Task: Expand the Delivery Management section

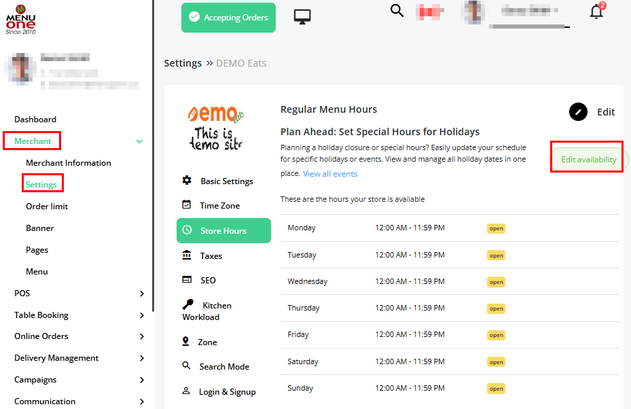Action: (141, 358)
